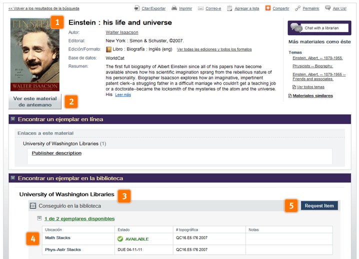Open Chat with a librarian

319,28
